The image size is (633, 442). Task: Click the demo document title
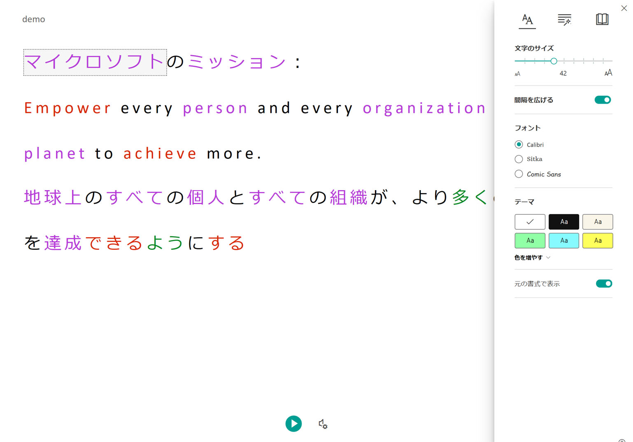[x=34, y=19]
